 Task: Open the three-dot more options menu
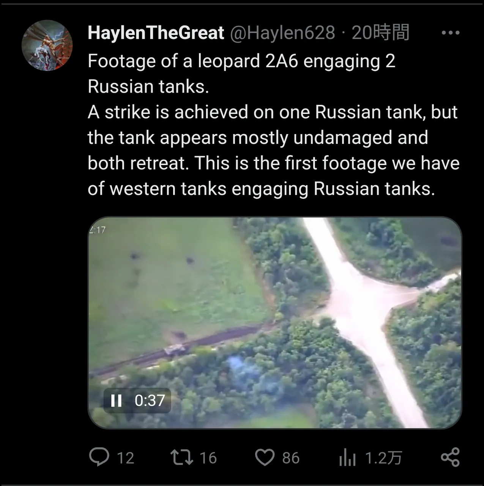(x=451, y=33)
